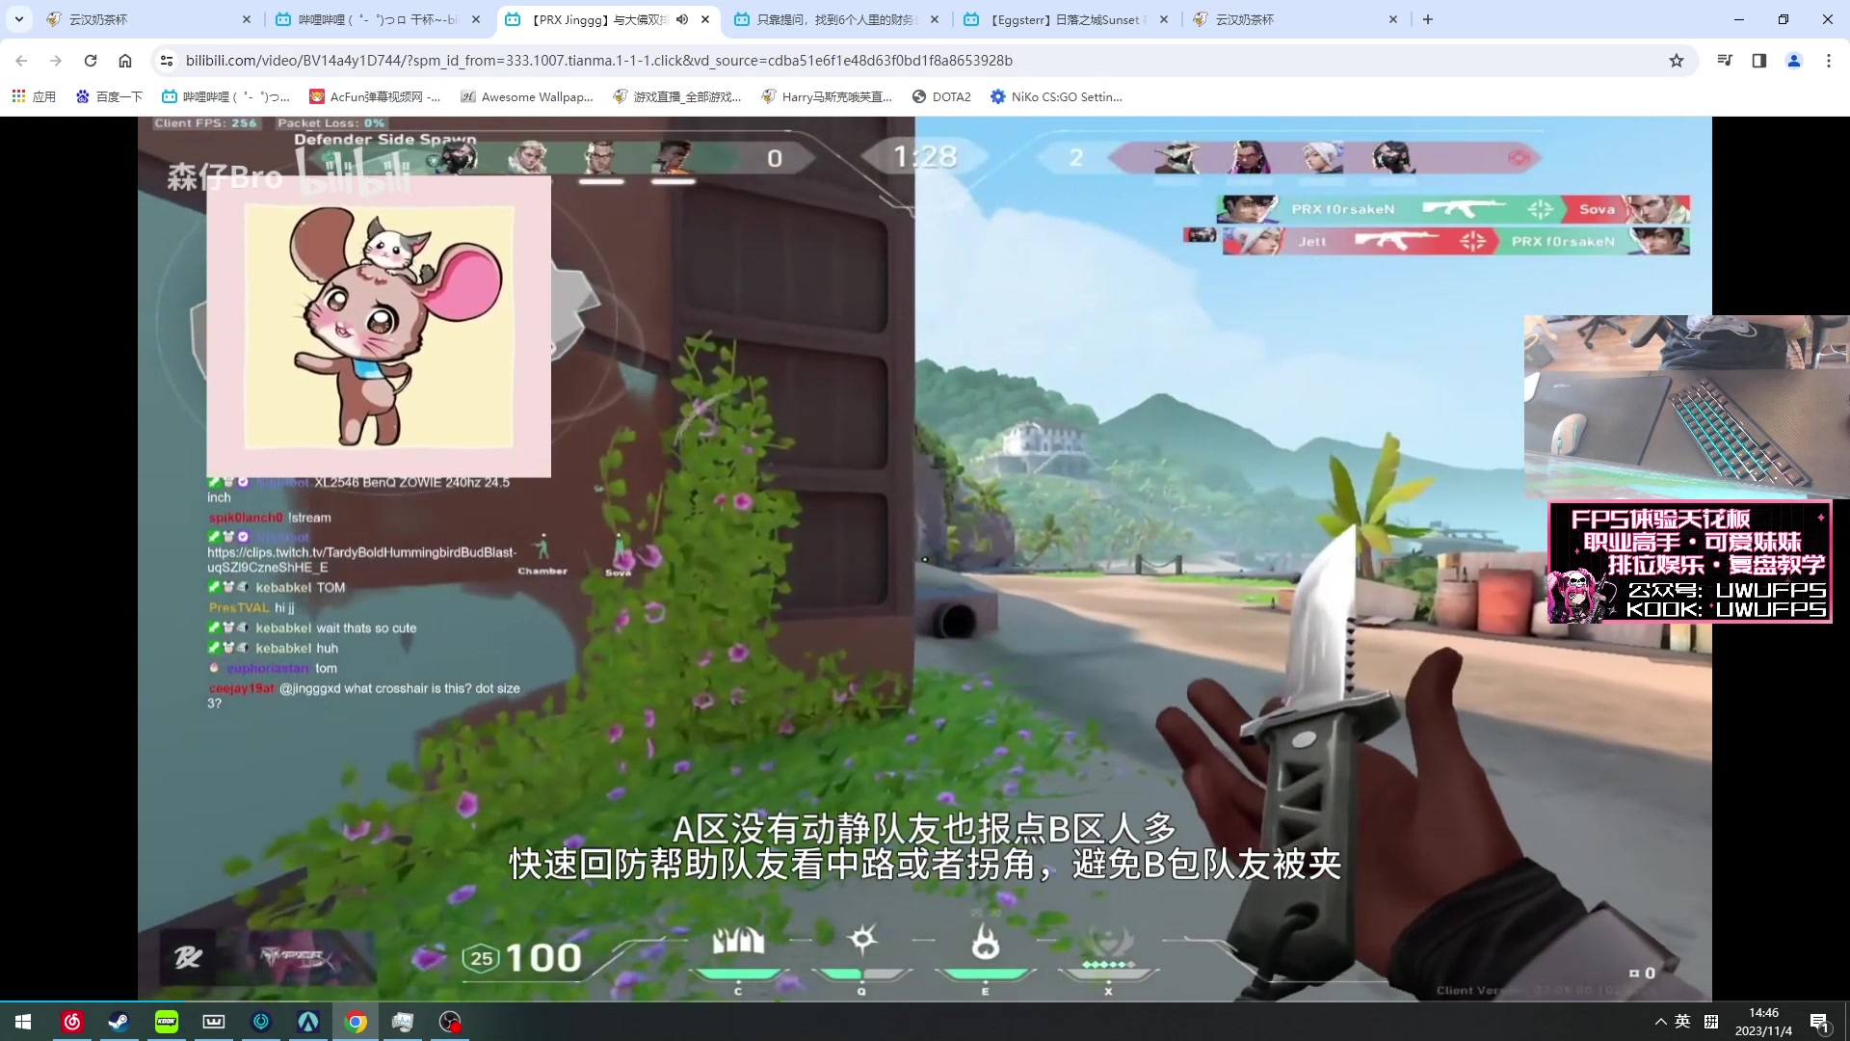Open NetEase Cloud Music from taskbar

click(x=72, y=1022)
